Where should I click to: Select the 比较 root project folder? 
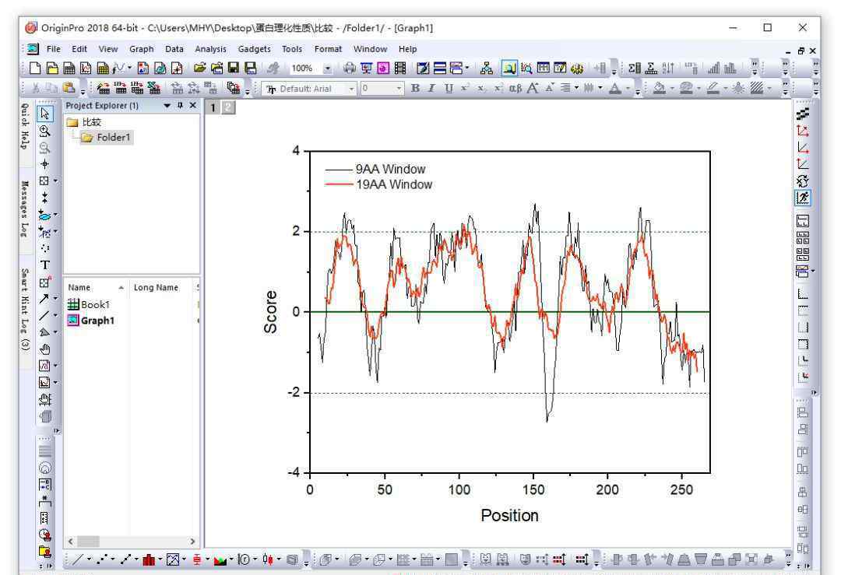point(84,122)
